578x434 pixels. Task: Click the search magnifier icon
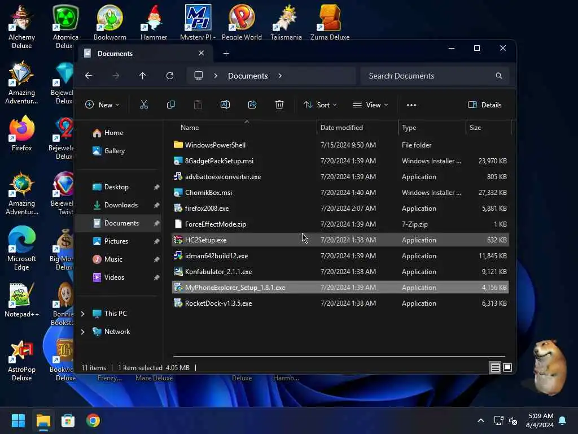coord(499,76)
